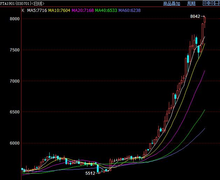The height and width of the screenshot is (180, 220).
Task: Click the left arrow navigation icon
Action: 206,3
